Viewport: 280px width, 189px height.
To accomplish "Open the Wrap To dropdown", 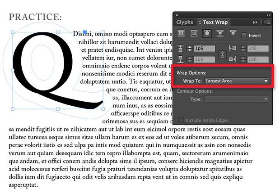I will (236, 81).
